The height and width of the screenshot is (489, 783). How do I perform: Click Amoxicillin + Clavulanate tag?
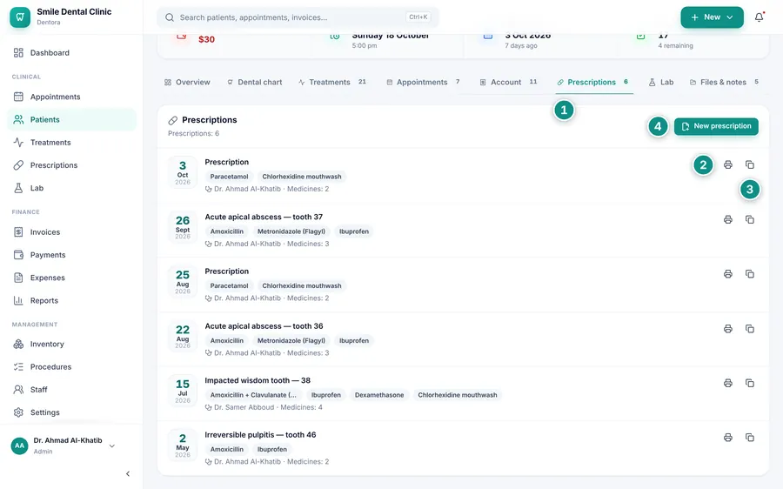click(253, 395)
